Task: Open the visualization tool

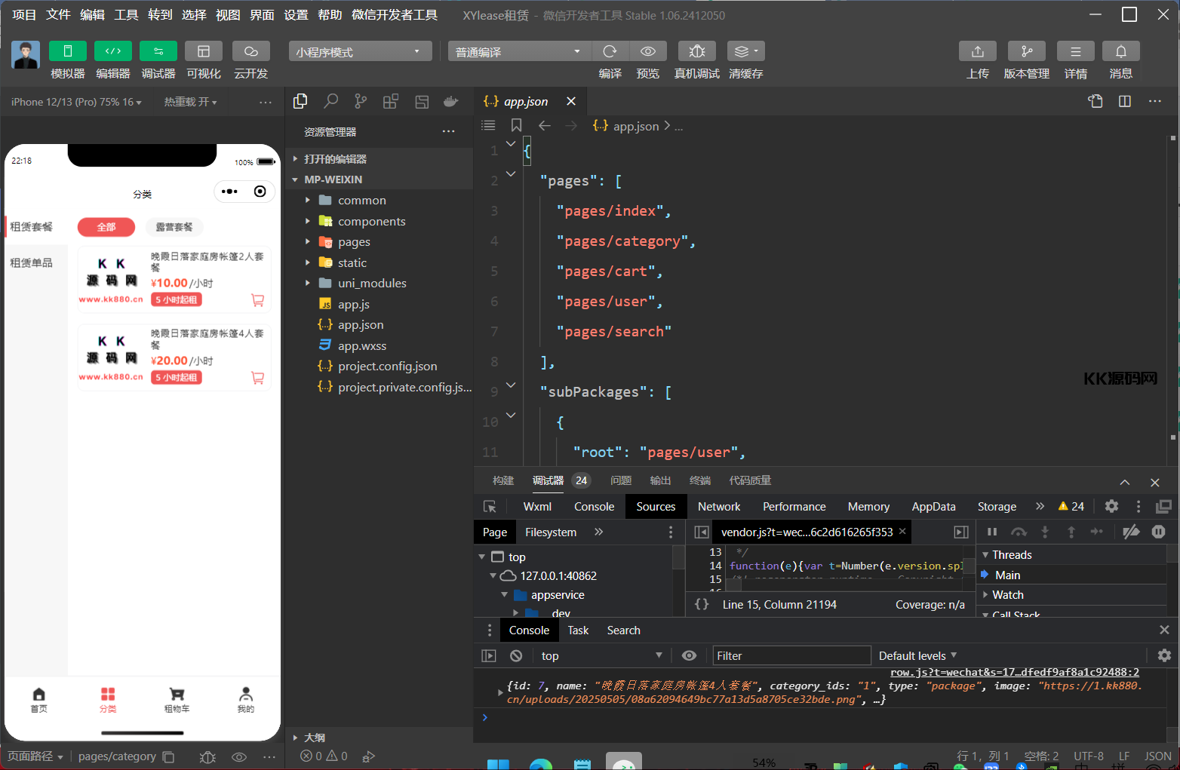Action: click(204, 51)
